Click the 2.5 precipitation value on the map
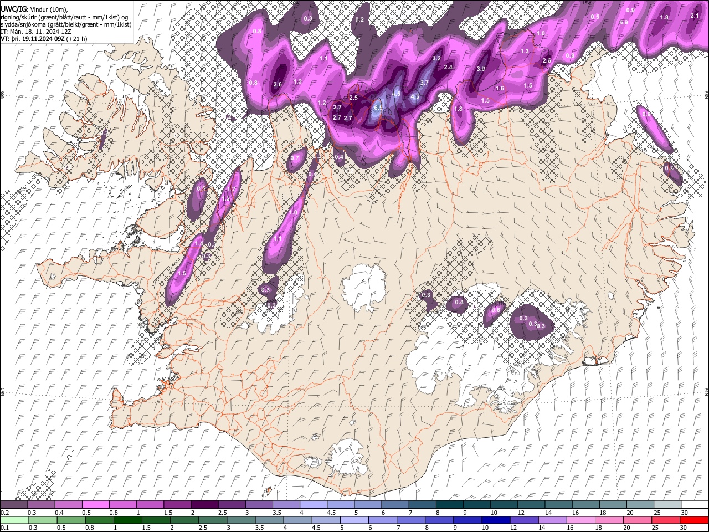The width and height of the screenshot is (709, 532). (354, 98)
